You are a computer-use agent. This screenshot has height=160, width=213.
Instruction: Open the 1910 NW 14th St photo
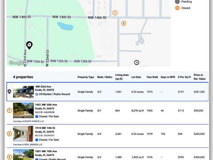point(24,134)
